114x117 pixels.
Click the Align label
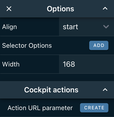(x=9, y=27)
